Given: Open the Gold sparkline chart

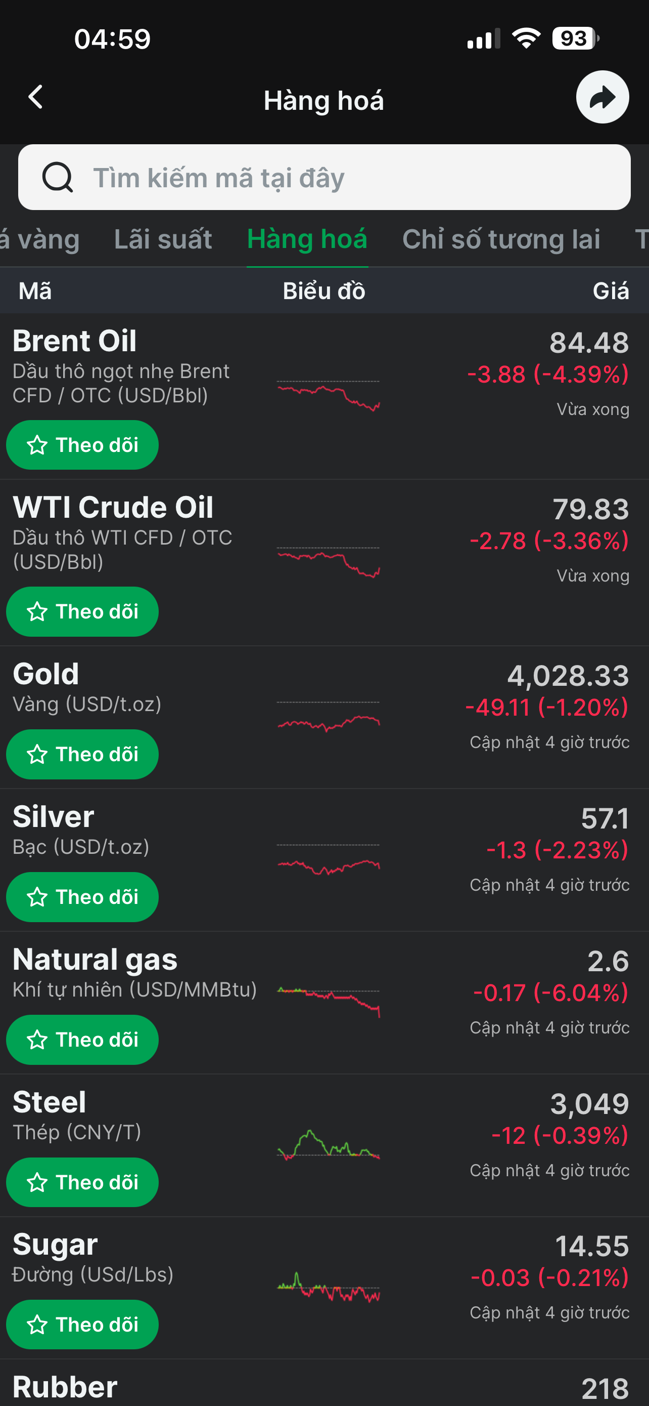Looking at the screenshot, I should pos(328,717).
